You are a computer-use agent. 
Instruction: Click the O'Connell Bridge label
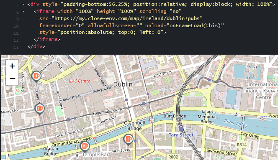click(134, 125)
